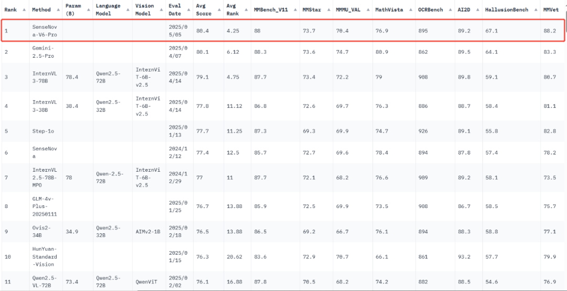Sort by MathVista column arrow
Image resolution: width=567 pixels, height=291 pixels.
point(411,10)
